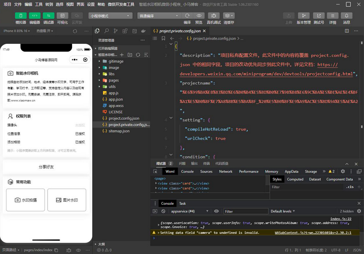This screenshot has width=364, height=254.
Task: Click the green Simulator (模拟器) toolbar icon
Action: click(21, 16)
